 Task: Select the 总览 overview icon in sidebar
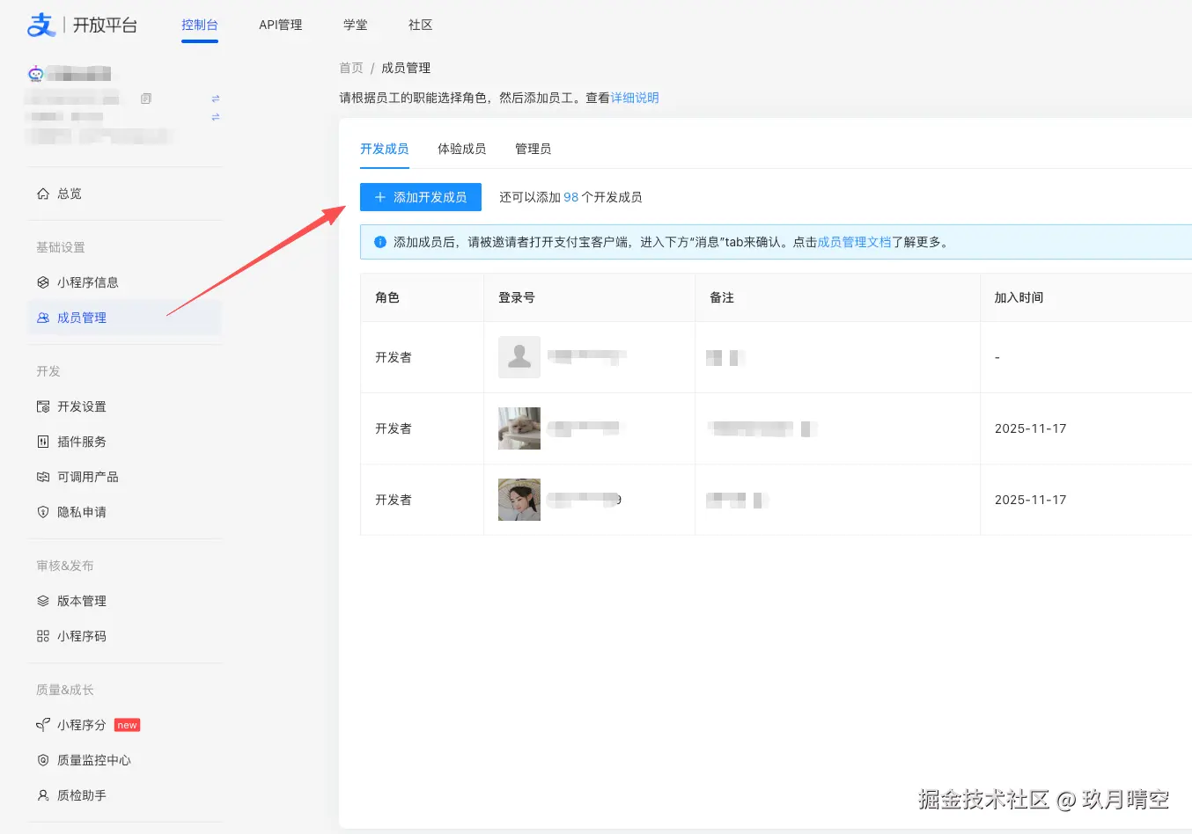(42, 194)
